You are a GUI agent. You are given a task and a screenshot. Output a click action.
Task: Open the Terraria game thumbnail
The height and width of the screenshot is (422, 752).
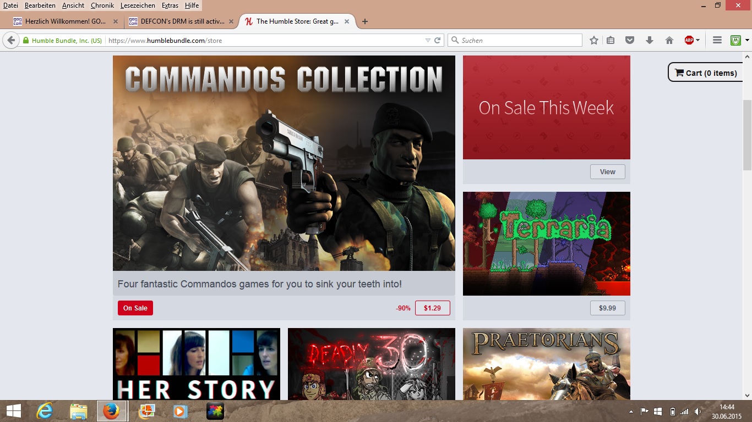[547, 243]
